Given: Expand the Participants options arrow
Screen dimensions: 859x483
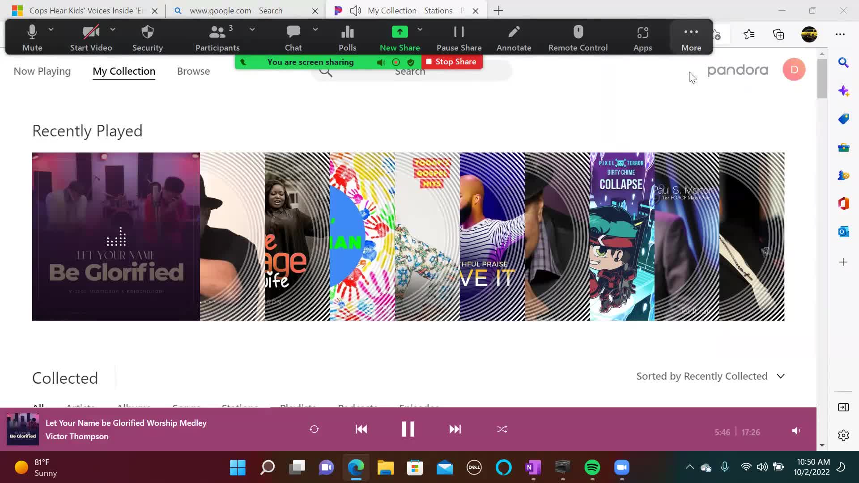Looking at the screenshot, I should pos(252,30).
